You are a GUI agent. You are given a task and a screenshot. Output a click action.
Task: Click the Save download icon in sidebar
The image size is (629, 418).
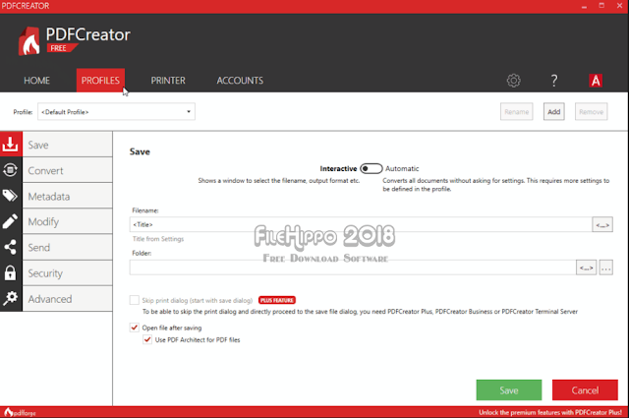tap(11, 144)
